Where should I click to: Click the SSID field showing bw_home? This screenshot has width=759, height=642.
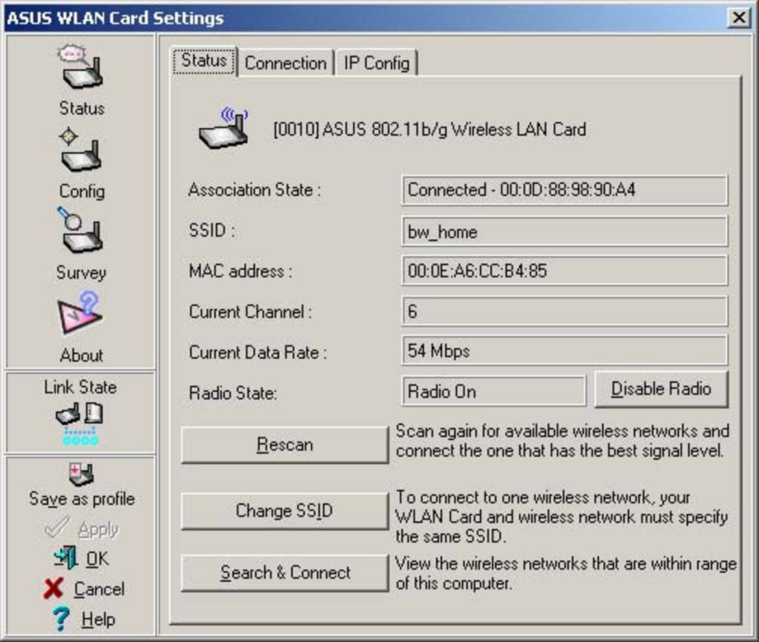pos(564,231)
